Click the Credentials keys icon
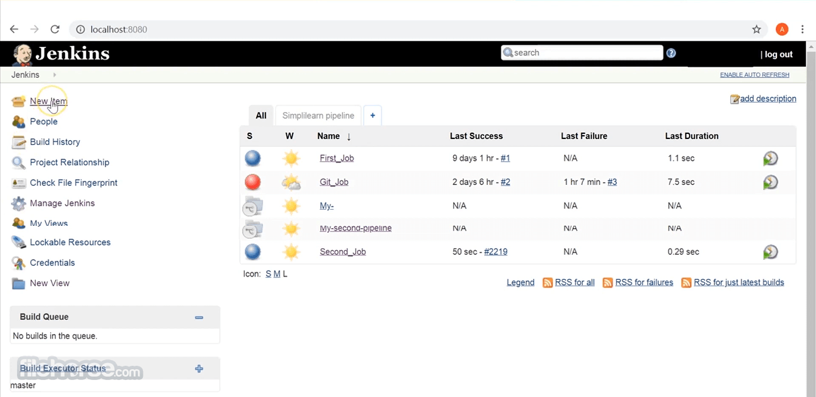The height and width of the screenshot is (397, 816). click(x=19, y=263)
